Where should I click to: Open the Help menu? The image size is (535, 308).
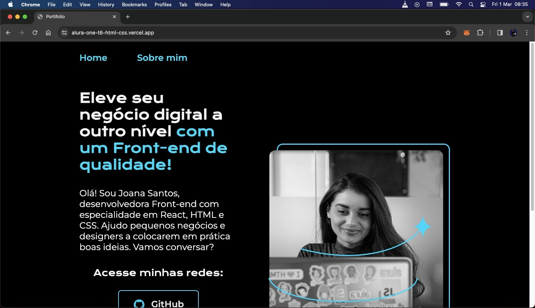226,4
